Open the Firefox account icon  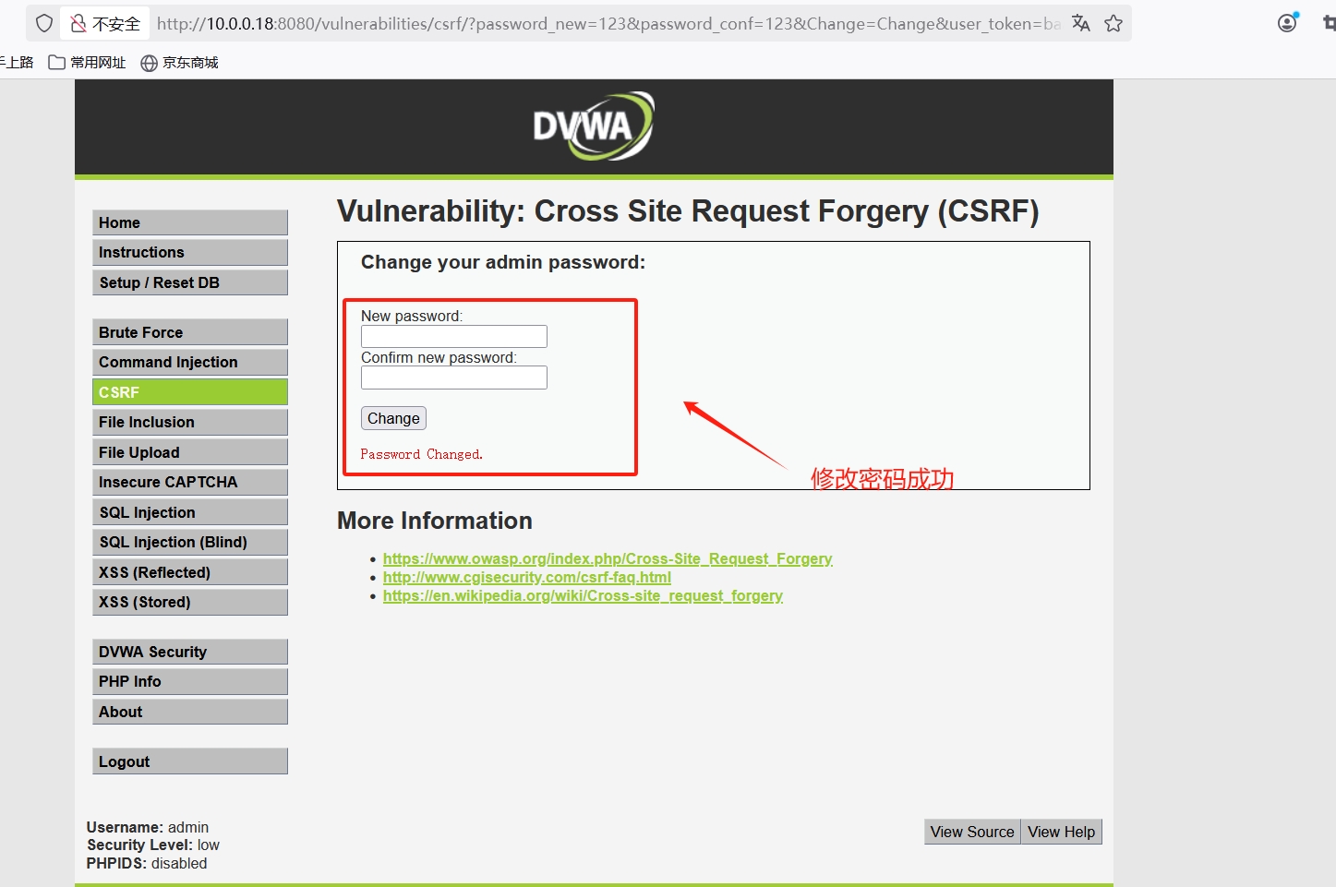(x=1287, y=23)
